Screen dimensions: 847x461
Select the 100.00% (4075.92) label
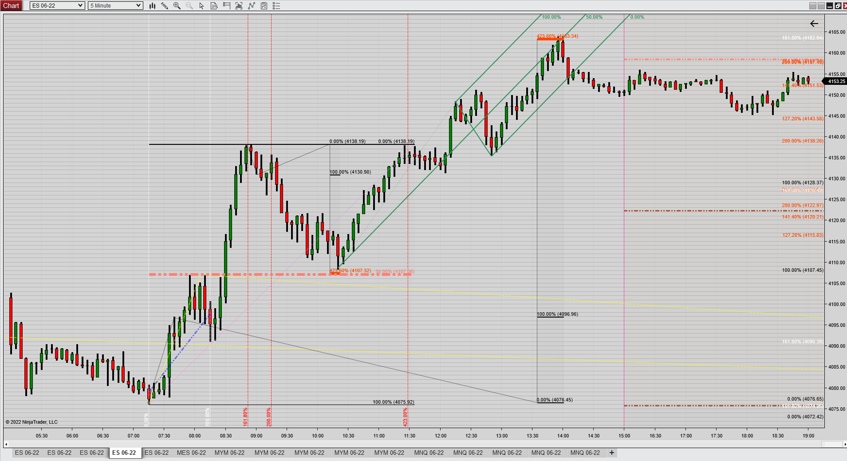(x=394, y=402)
